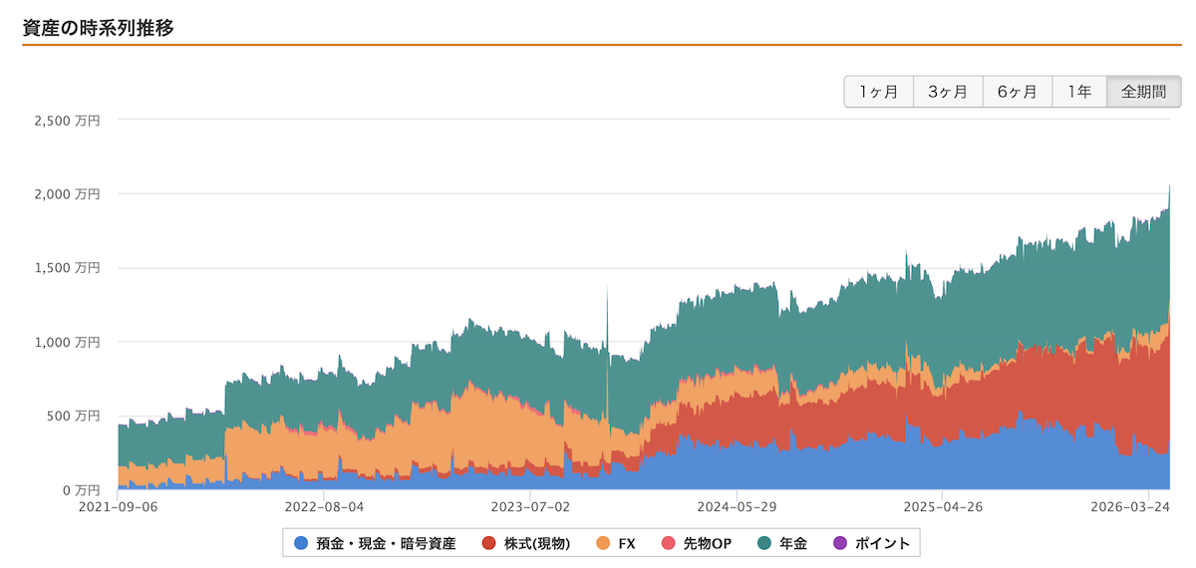The height and width of the screenshot is (568, 1196).
Task: Toggle the 年金 legend label
Action: tap(792, 543)
